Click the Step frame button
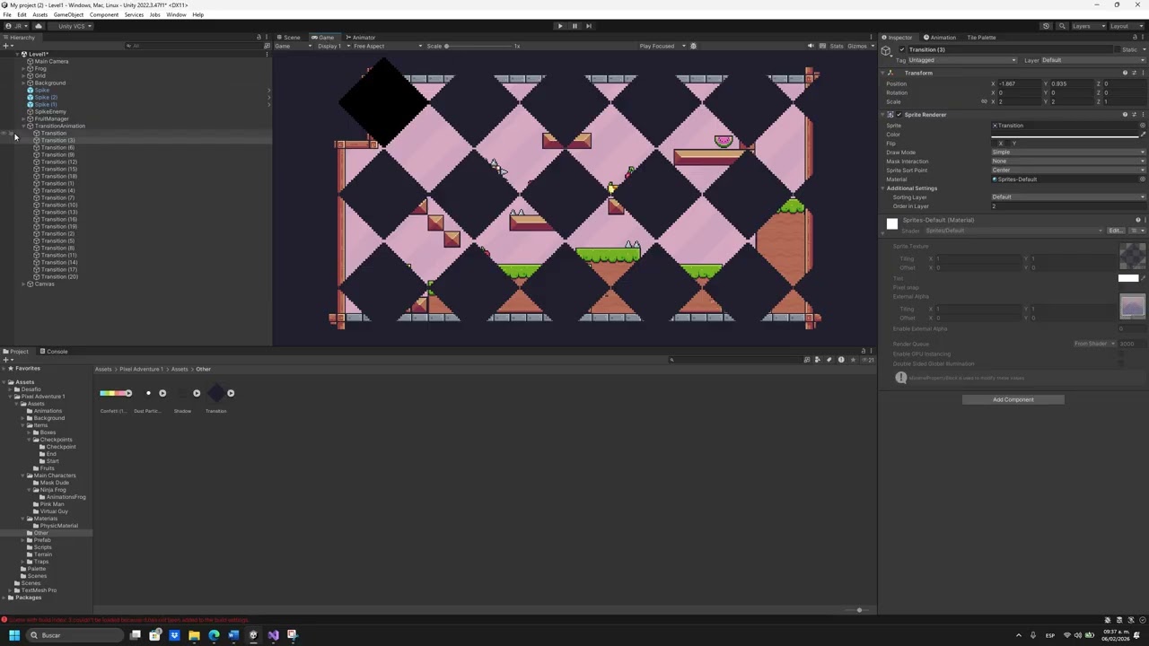This screenshot has height=646, width=1149. coord(589,26)
